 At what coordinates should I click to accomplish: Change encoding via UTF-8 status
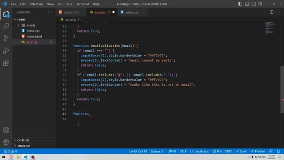171,151
